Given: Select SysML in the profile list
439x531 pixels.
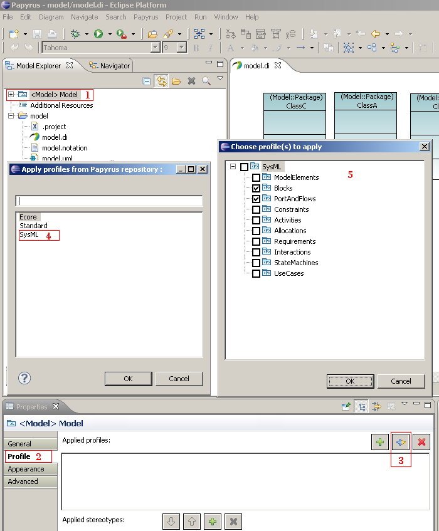Looking at the screenshot, I should pyautogui.click(x=29, y=234).
